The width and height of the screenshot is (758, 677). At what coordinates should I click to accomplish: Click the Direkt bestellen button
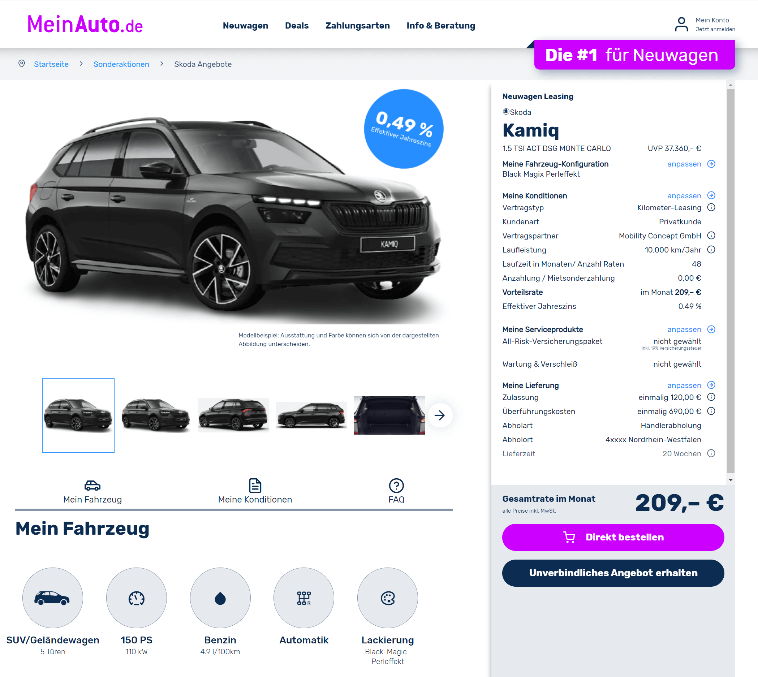613,538
